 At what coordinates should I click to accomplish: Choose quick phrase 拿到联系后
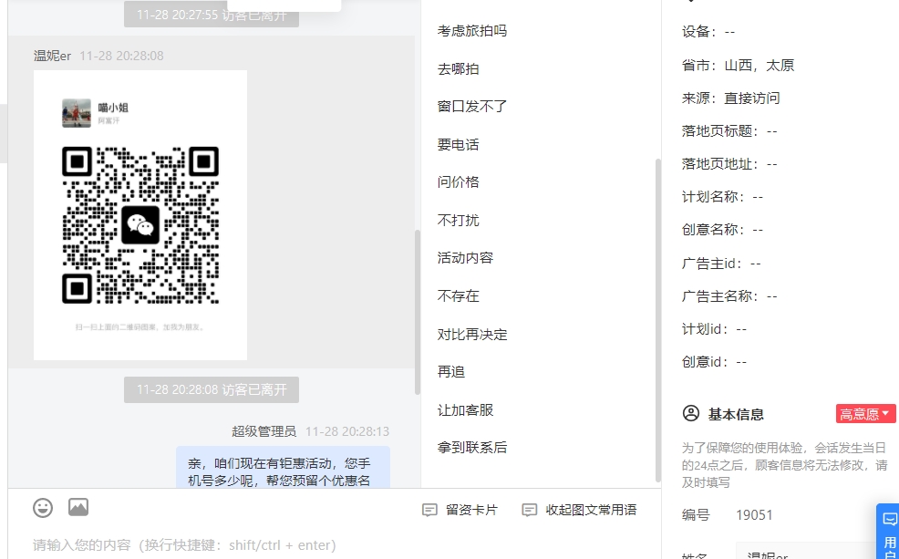(472, 448)
